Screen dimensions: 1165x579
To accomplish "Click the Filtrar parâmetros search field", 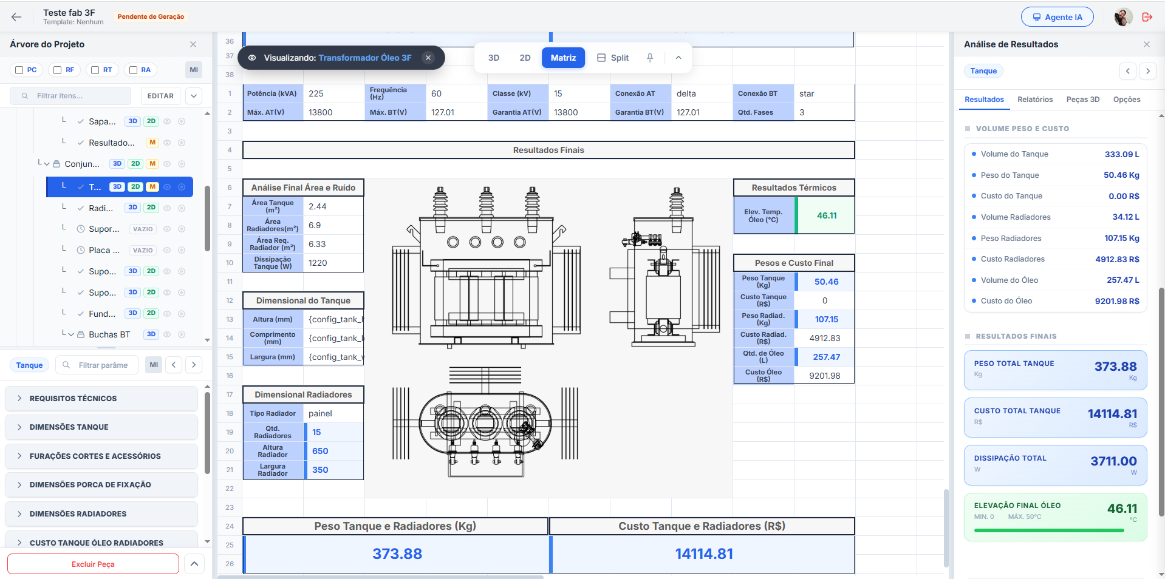I will pos(97,365).
